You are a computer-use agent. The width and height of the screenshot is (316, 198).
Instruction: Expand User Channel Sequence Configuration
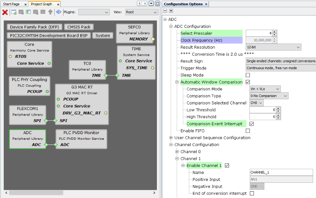point(171,138)
